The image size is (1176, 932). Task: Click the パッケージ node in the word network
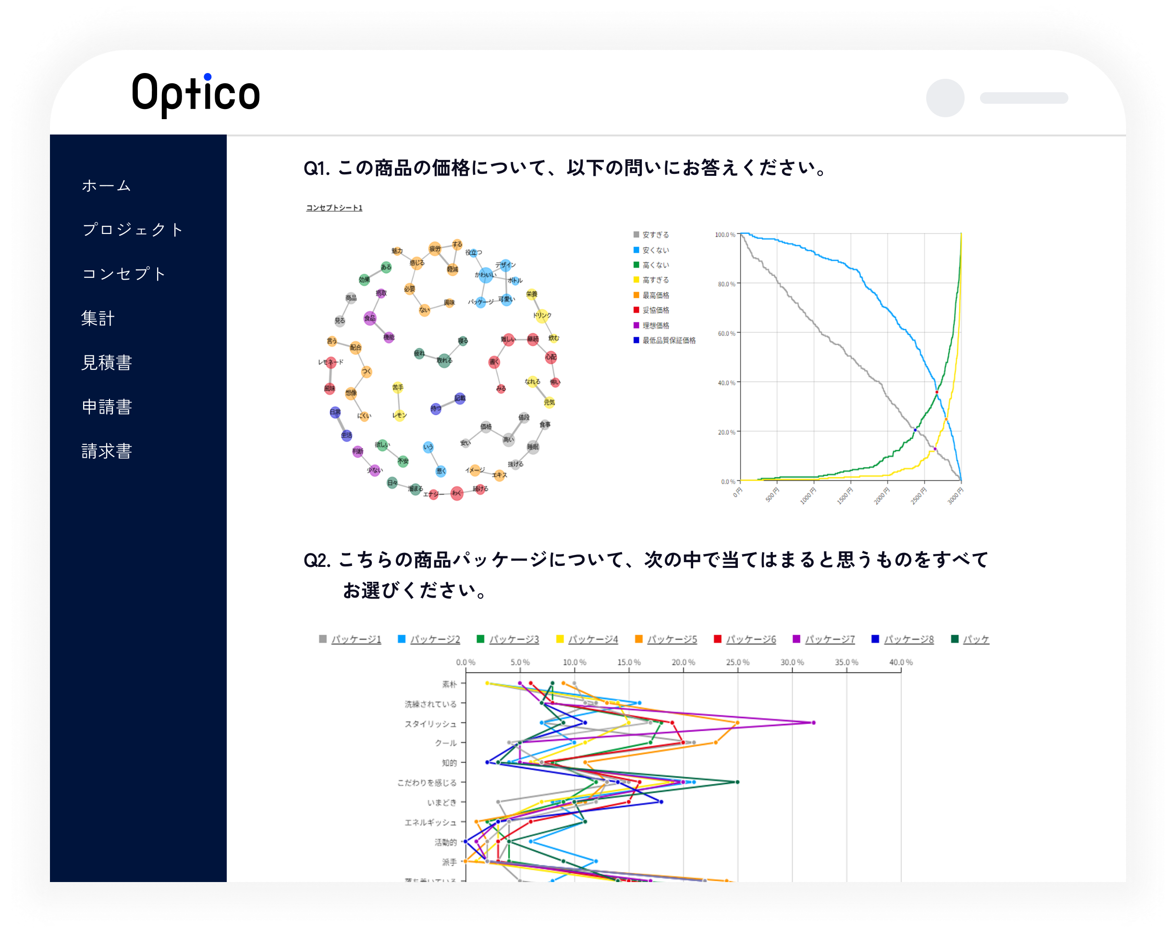click(x=480, y=303)
